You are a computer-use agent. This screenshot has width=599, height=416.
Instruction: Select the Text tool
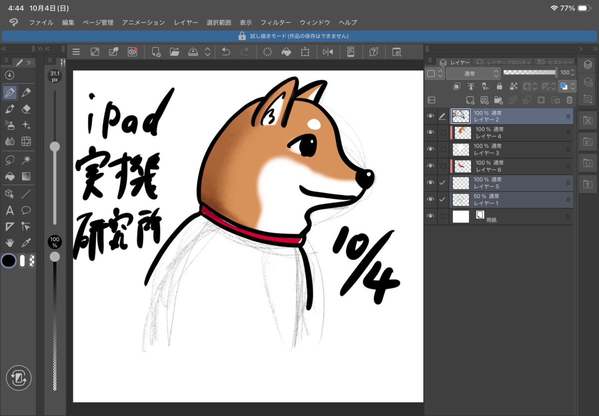pyautogui.click(x=9, y=210)
